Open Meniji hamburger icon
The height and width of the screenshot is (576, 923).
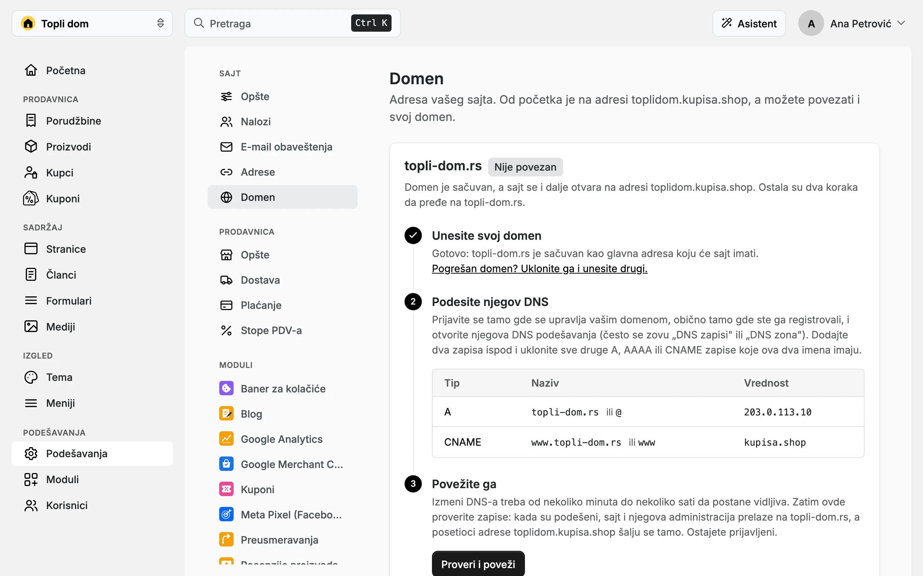(31, 403)
